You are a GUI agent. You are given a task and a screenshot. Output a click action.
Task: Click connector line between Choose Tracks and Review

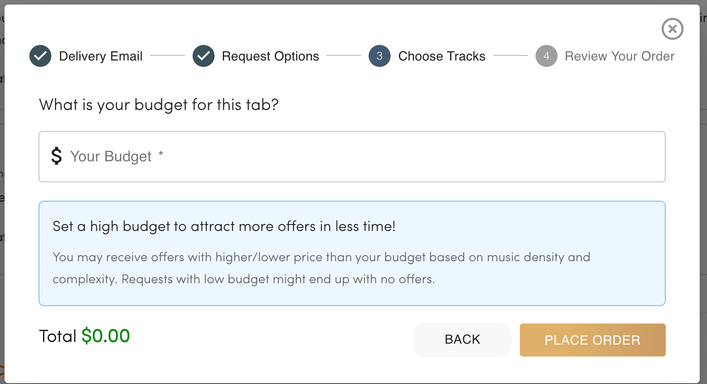[511, 56]
